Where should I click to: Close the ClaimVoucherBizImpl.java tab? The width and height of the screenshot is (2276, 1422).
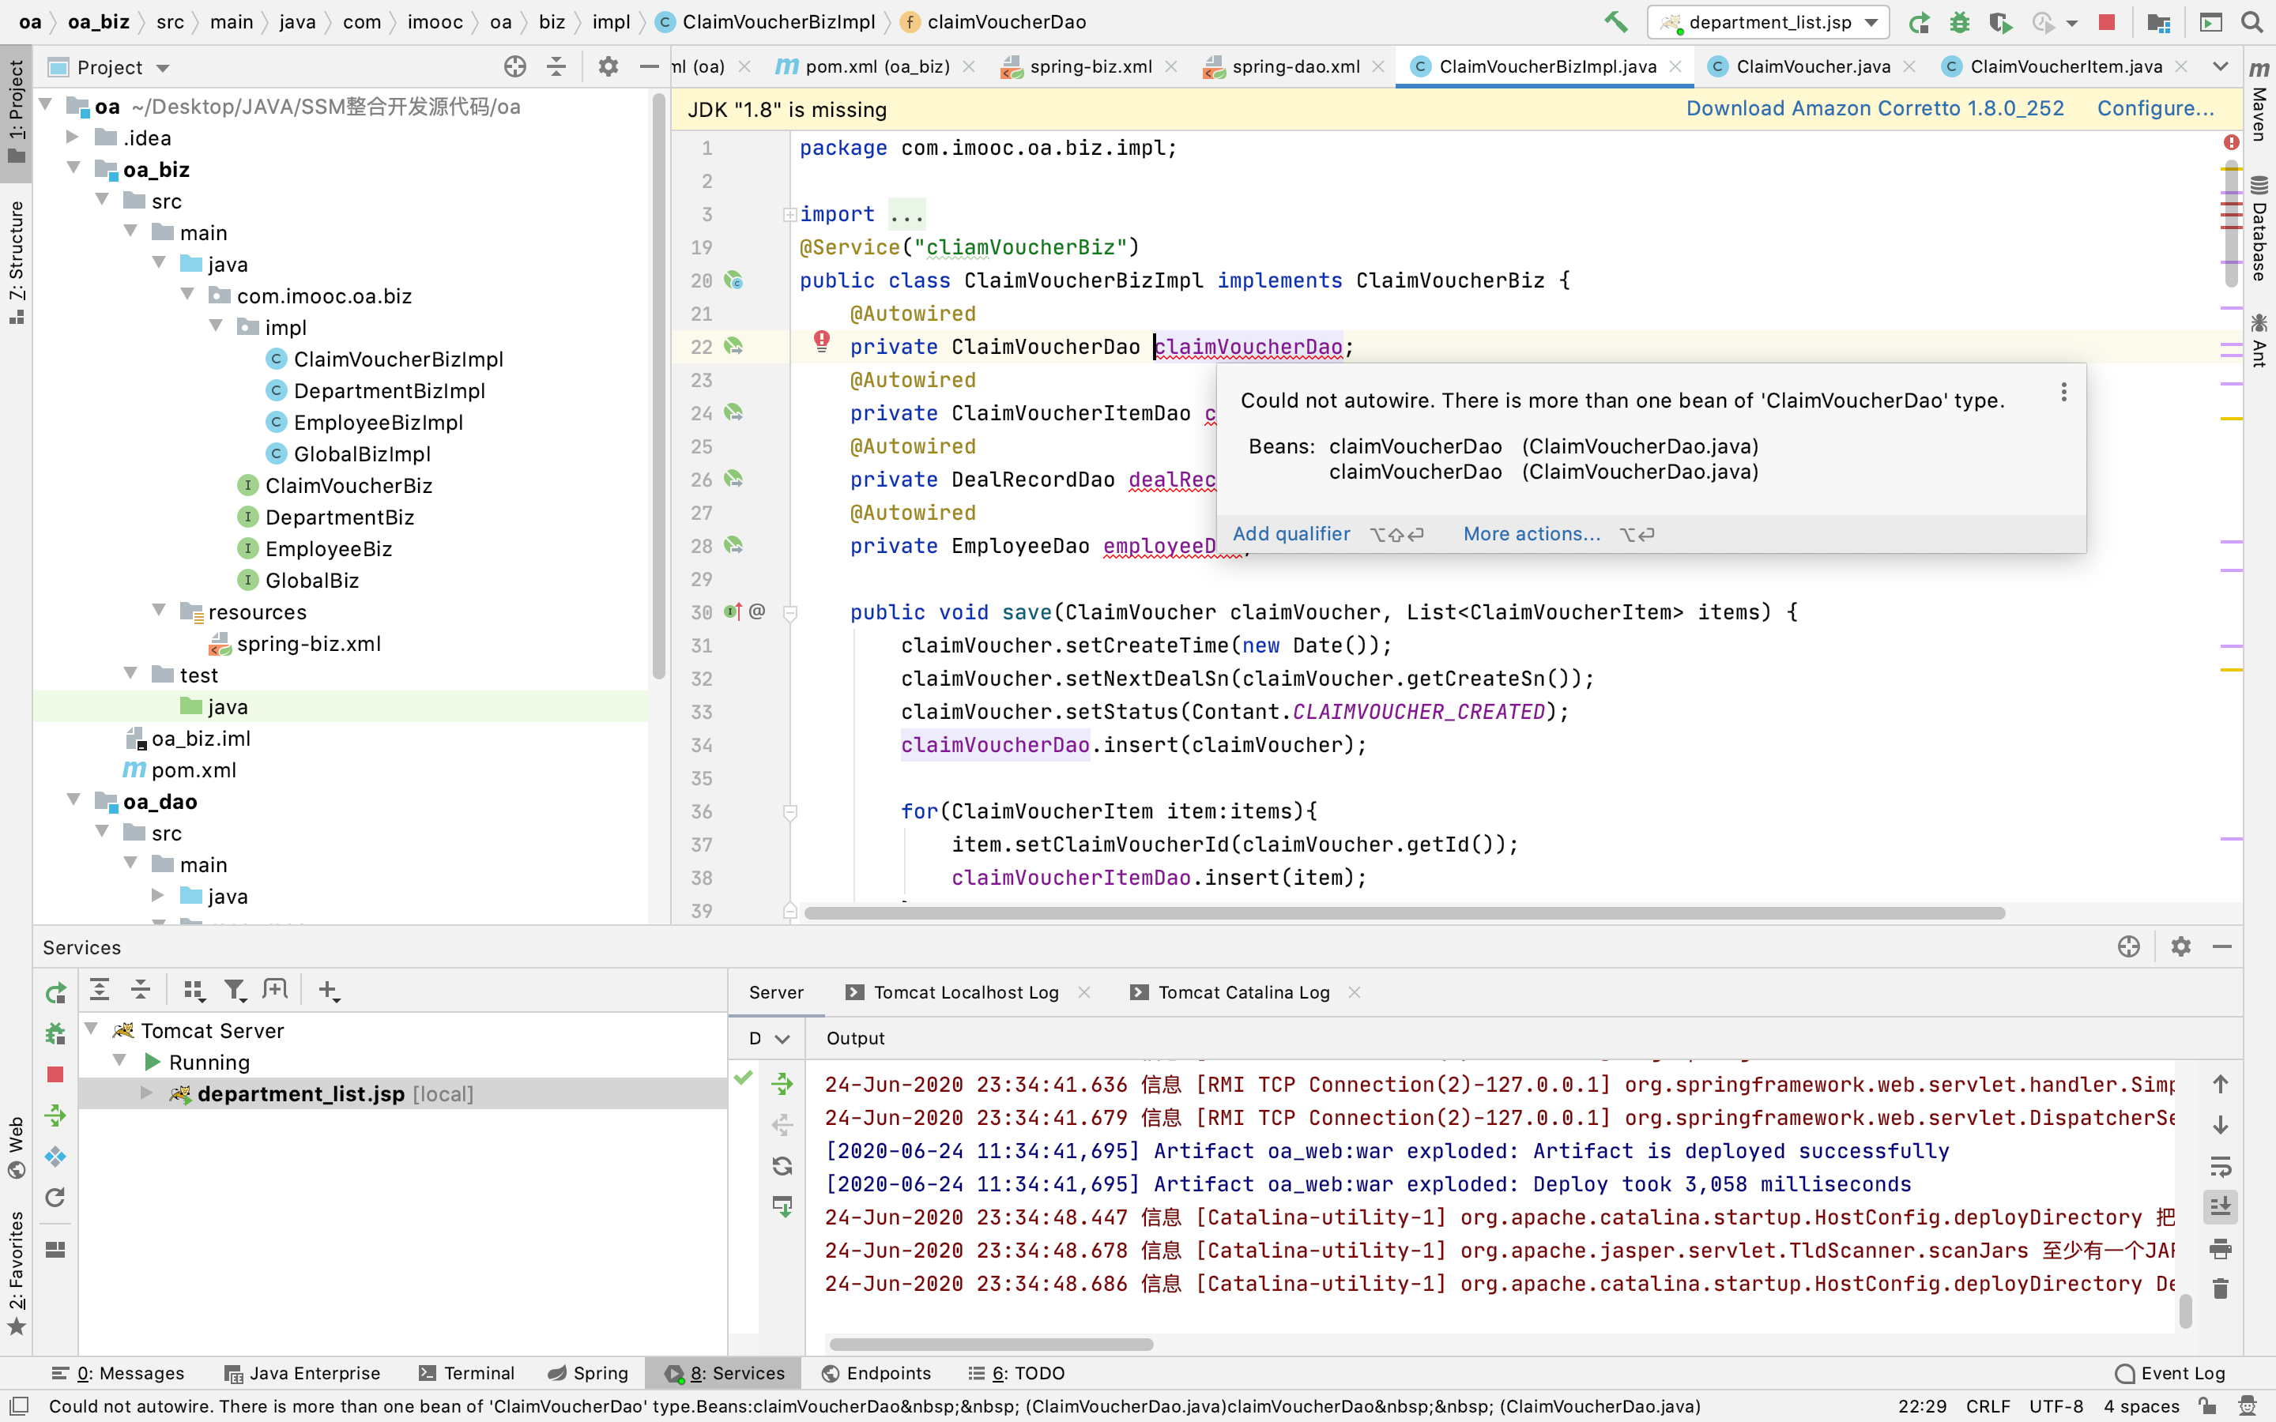(1675, 67)
